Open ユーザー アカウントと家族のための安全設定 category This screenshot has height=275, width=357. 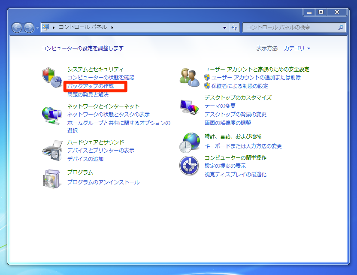(x=257, y=69)
